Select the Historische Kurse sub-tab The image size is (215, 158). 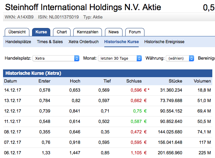[x=122, y=42]
